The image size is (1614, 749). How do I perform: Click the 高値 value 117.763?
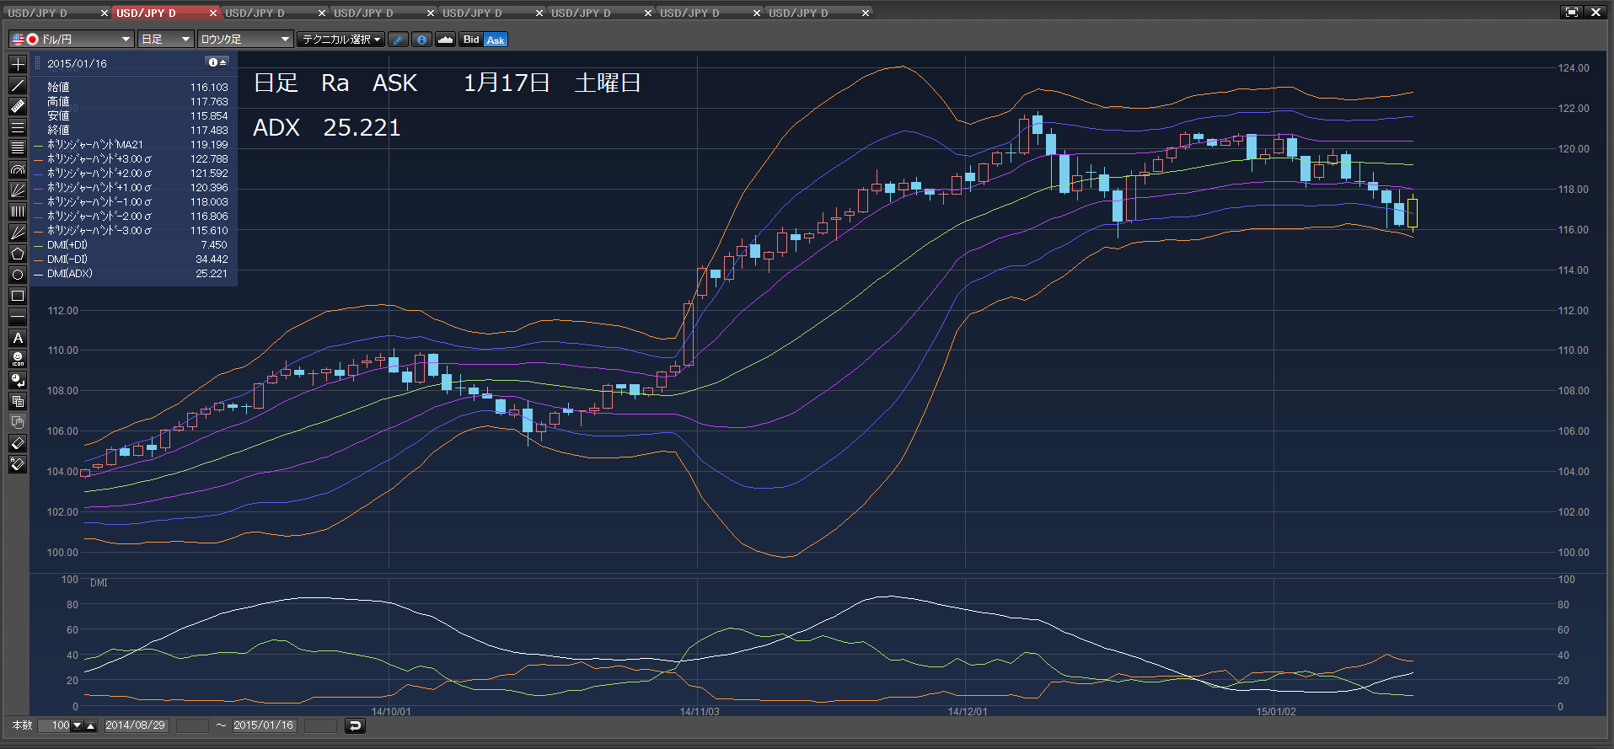(209, 102)
